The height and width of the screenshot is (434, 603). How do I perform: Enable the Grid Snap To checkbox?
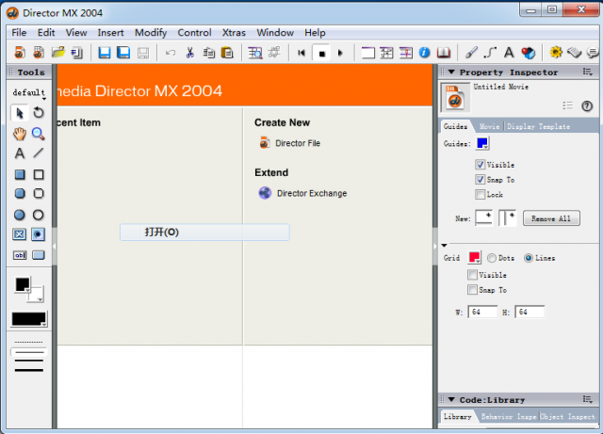pyautogui.click(x=472, y=290)
